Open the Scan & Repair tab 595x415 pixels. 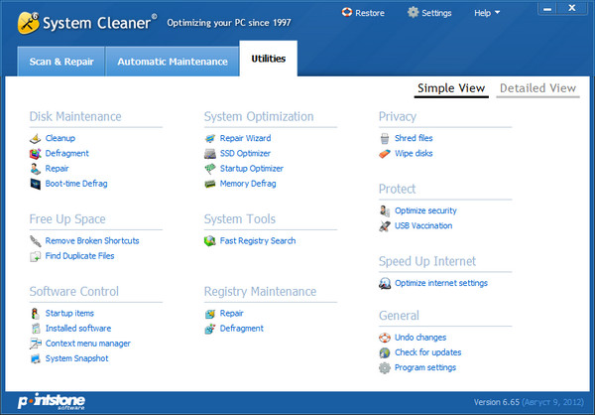(x=61, y=62)
